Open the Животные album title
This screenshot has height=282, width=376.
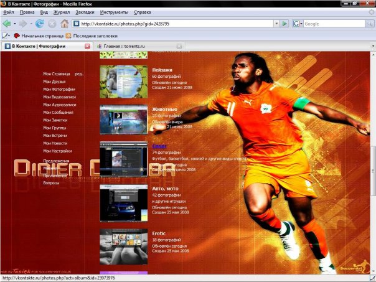[x=164, y=109]
